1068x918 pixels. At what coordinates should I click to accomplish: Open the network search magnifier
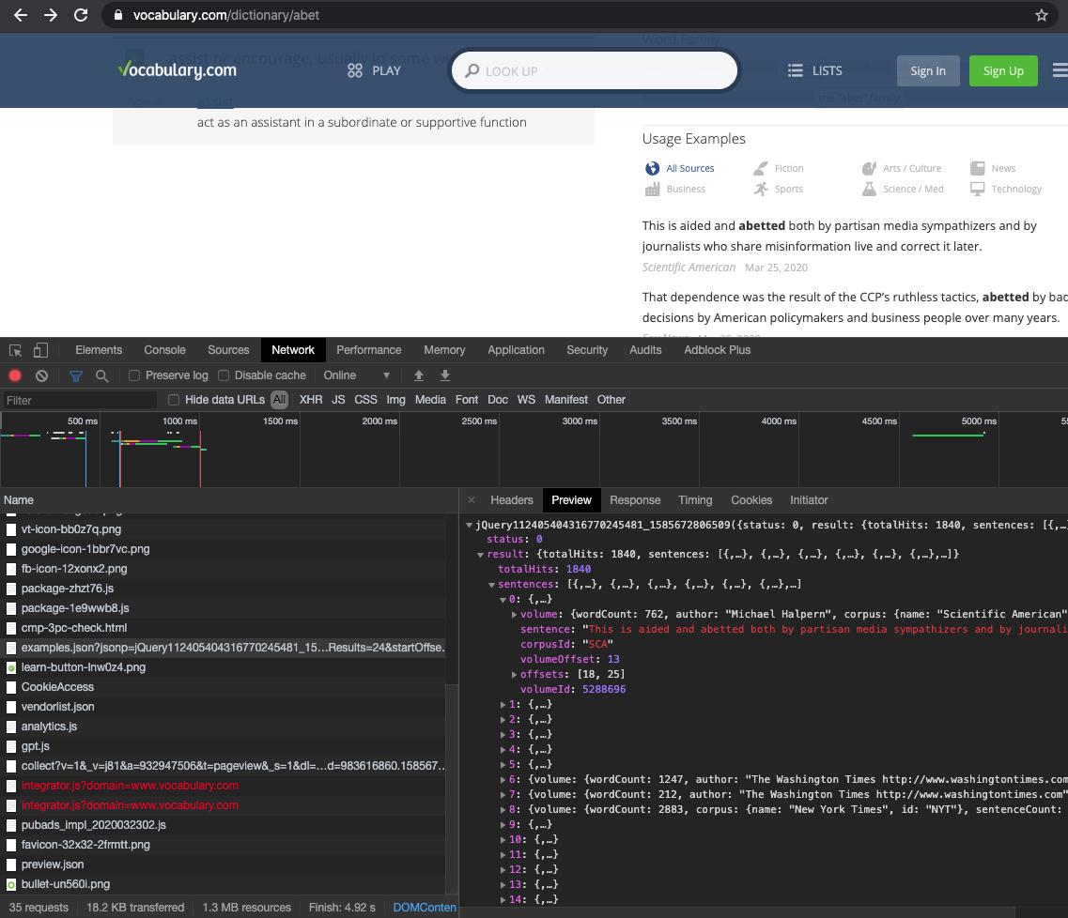point(101,375)
